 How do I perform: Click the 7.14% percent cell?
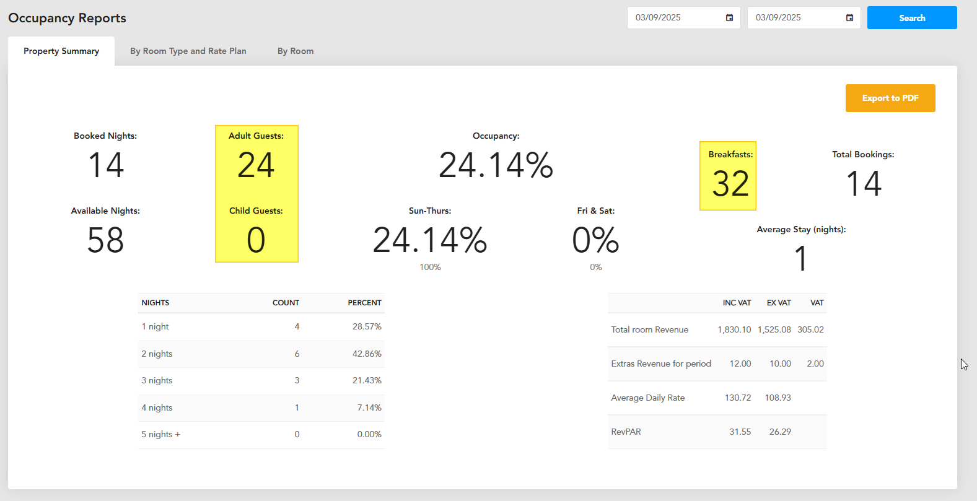point(369,407)
